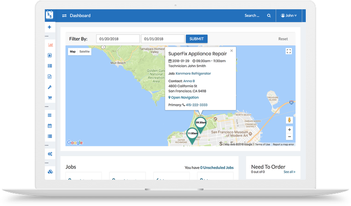The height and width of the screenshot is (206, 351).
Task: Click the Search field in the header
Action: (x=252, y=15)
